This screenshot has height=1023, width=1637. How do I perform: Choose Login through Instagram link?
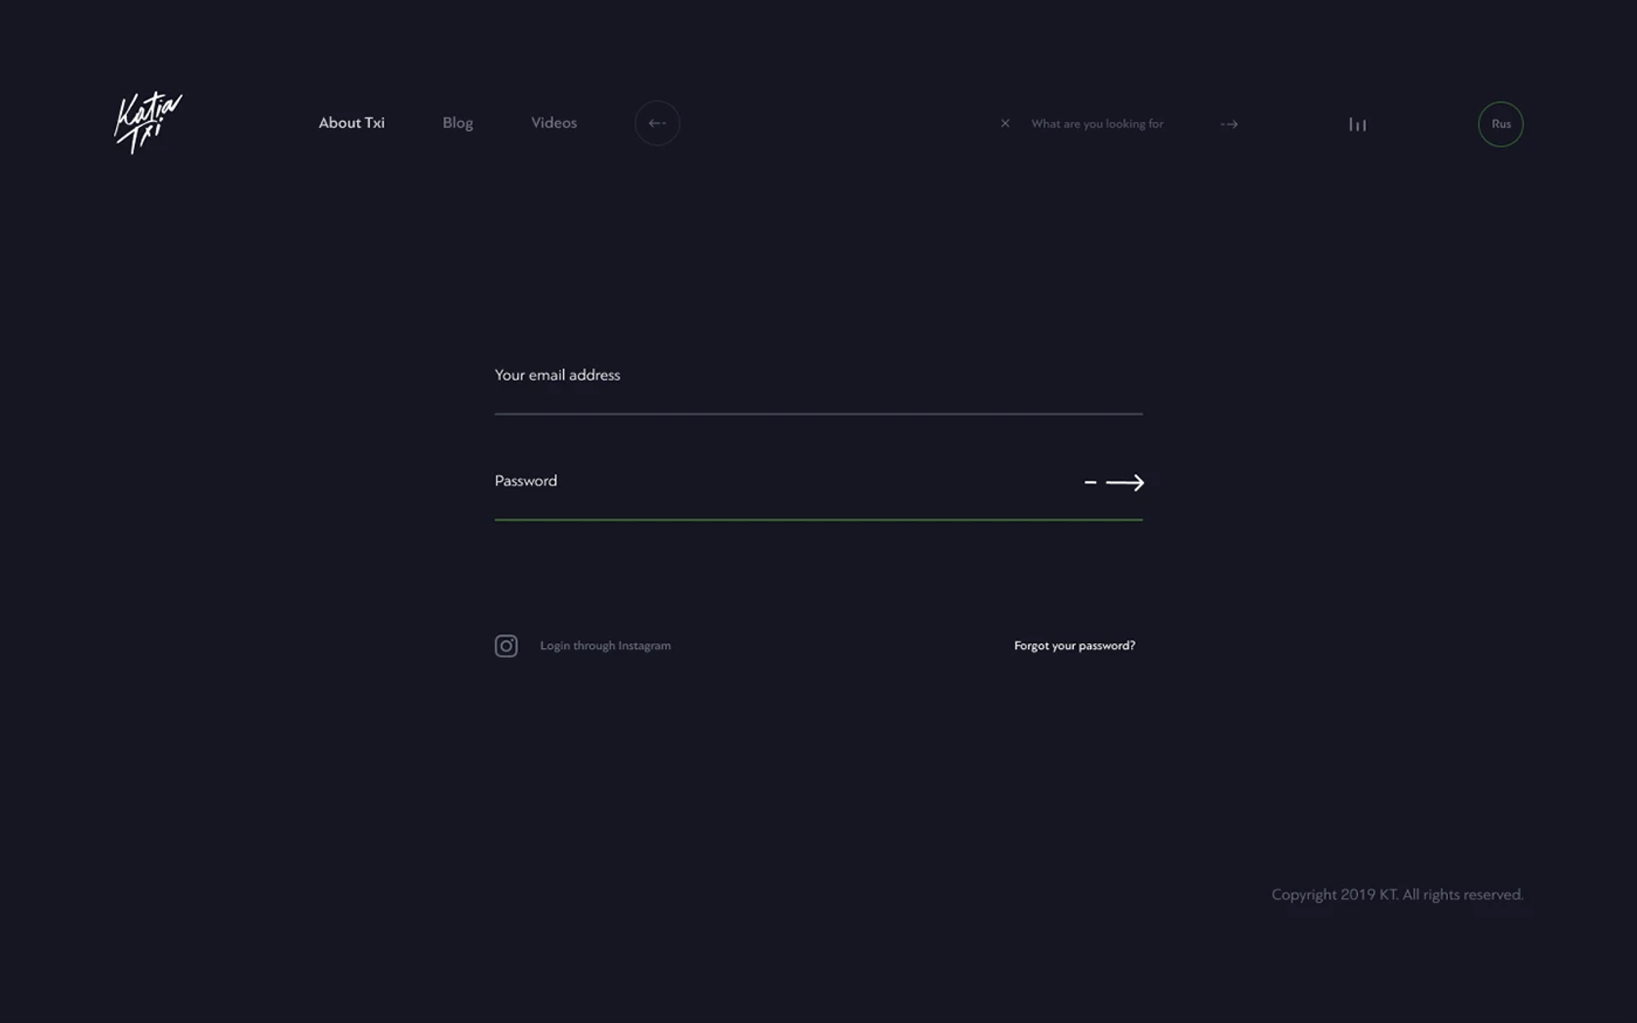[x=605, y=646]
